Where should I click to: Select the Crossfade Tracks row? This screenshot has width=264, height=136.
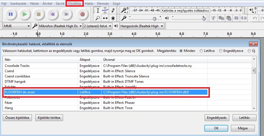click(105, 66)
